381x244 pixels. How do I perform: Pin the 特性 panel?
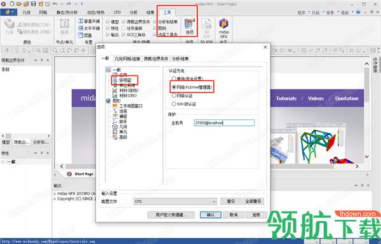[41, 153]
